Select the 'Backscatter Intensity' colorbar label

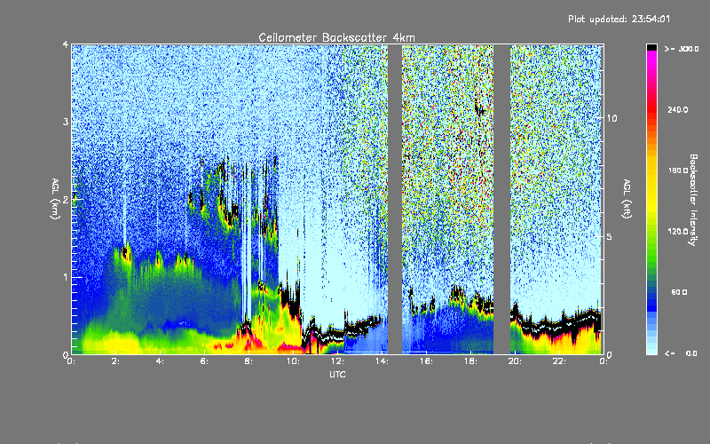[x=693, y=200]
